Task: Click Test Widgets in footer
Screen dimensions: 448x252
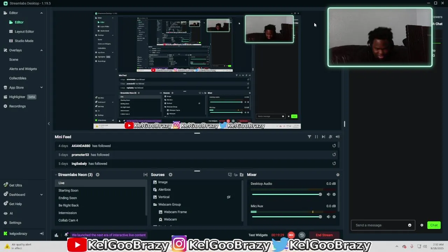Action: click(258, 235)
